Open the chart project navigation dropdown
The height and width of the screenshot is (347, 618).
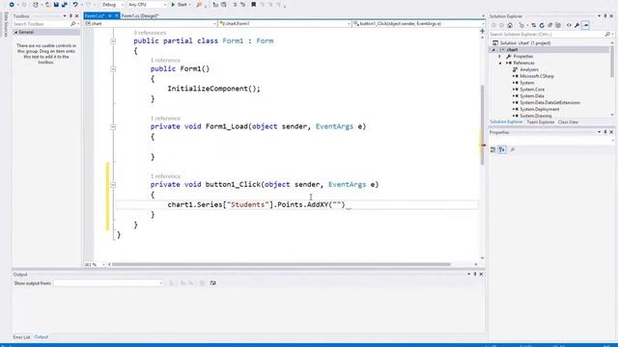pos(151,23)
